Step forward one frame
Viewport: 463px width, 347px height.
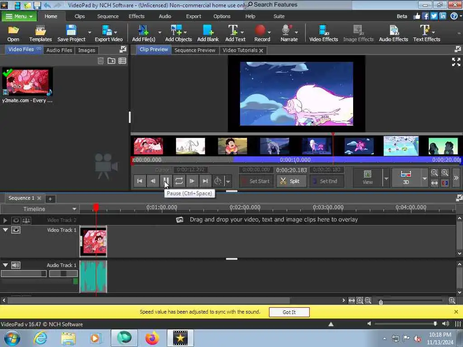tap(192, 181)
